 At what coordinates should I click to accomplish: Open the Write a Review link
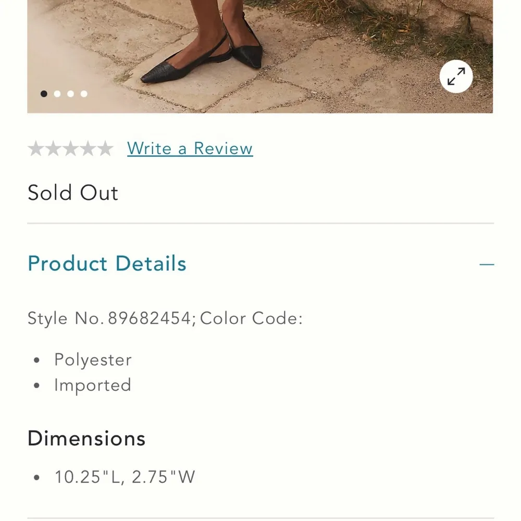190,148
